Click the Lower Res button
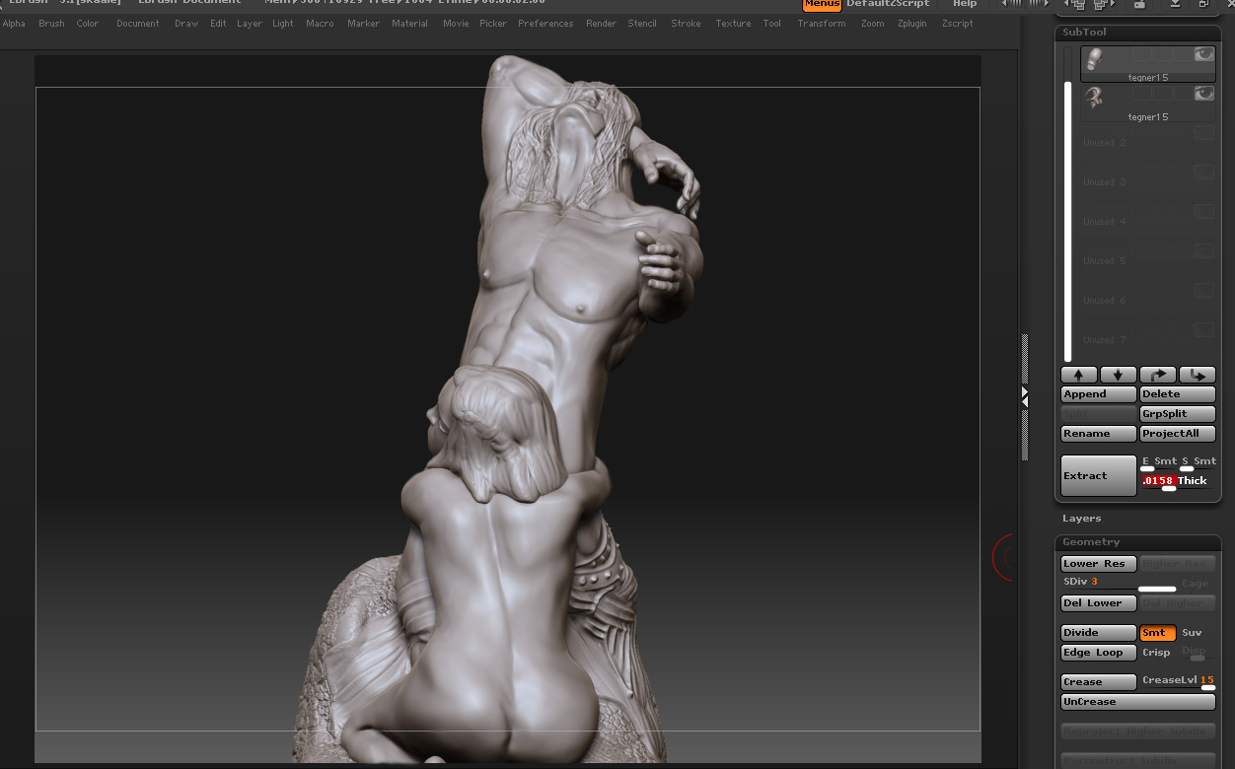 click(x=1099, y=564)
